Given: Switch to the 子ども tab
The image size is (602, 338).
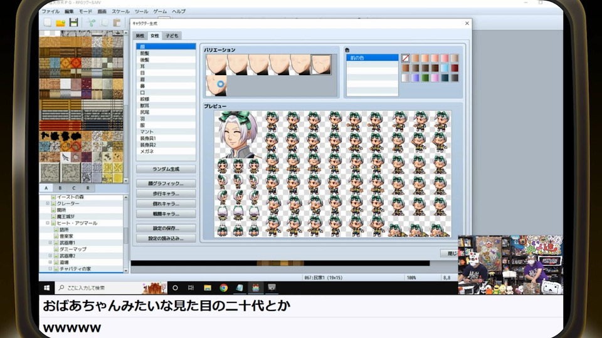Looking at the screenshot, I should tap(172, 36).
